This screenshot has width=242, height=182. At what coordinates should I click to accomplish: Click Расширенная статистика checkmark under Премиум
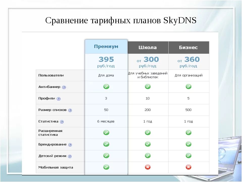pos(106,132)
